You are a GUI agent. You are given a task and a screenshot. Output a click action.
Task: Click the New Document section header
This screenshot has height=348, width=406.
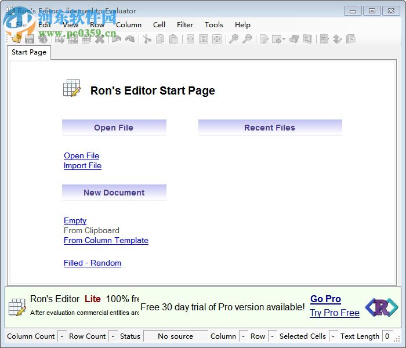tap(114, 193)
